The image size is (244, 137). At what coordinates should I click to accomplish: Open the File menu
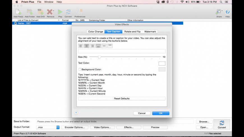coord(39,2)
